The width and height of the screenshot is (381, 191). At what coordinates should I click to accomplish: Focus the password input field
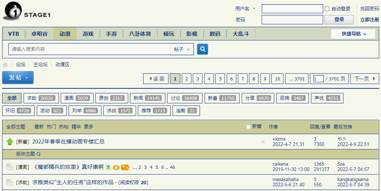point(292,20)
